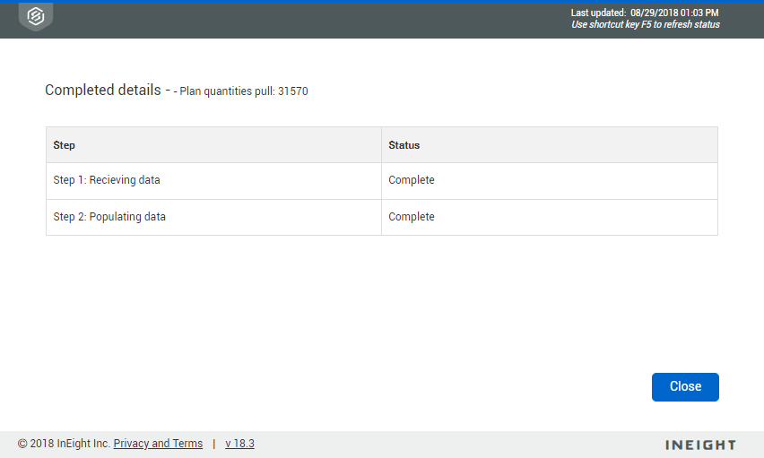Click the Last updated timestamp
This screenshot has width=764, height=458.
pos(645,13)
